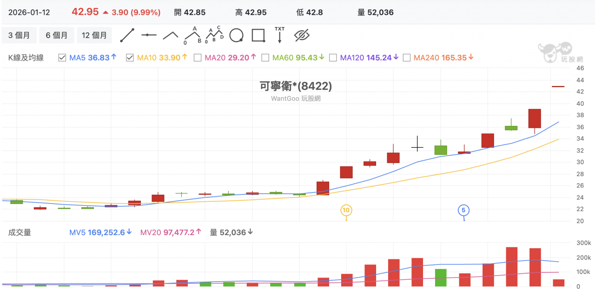Select the TXT text annotation tool
This screenshot has width=595, height=290.
(279, 35)
